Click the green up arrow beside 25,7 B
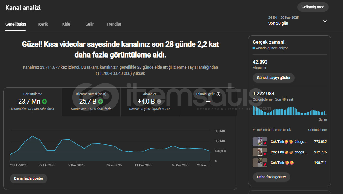Image resolution: width=343 pixels, height=194 pixels. pos(101,102)
